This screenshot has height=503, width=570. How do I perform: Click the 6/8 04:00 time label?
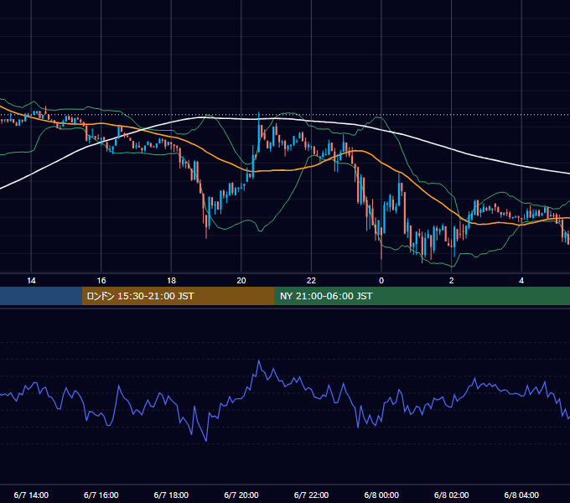click(x=521, y=495)
